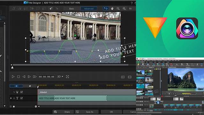Select the ADD YOUR TEXT HERE clip
Viewport: 204px width, 115px height.
click(80, 98)
